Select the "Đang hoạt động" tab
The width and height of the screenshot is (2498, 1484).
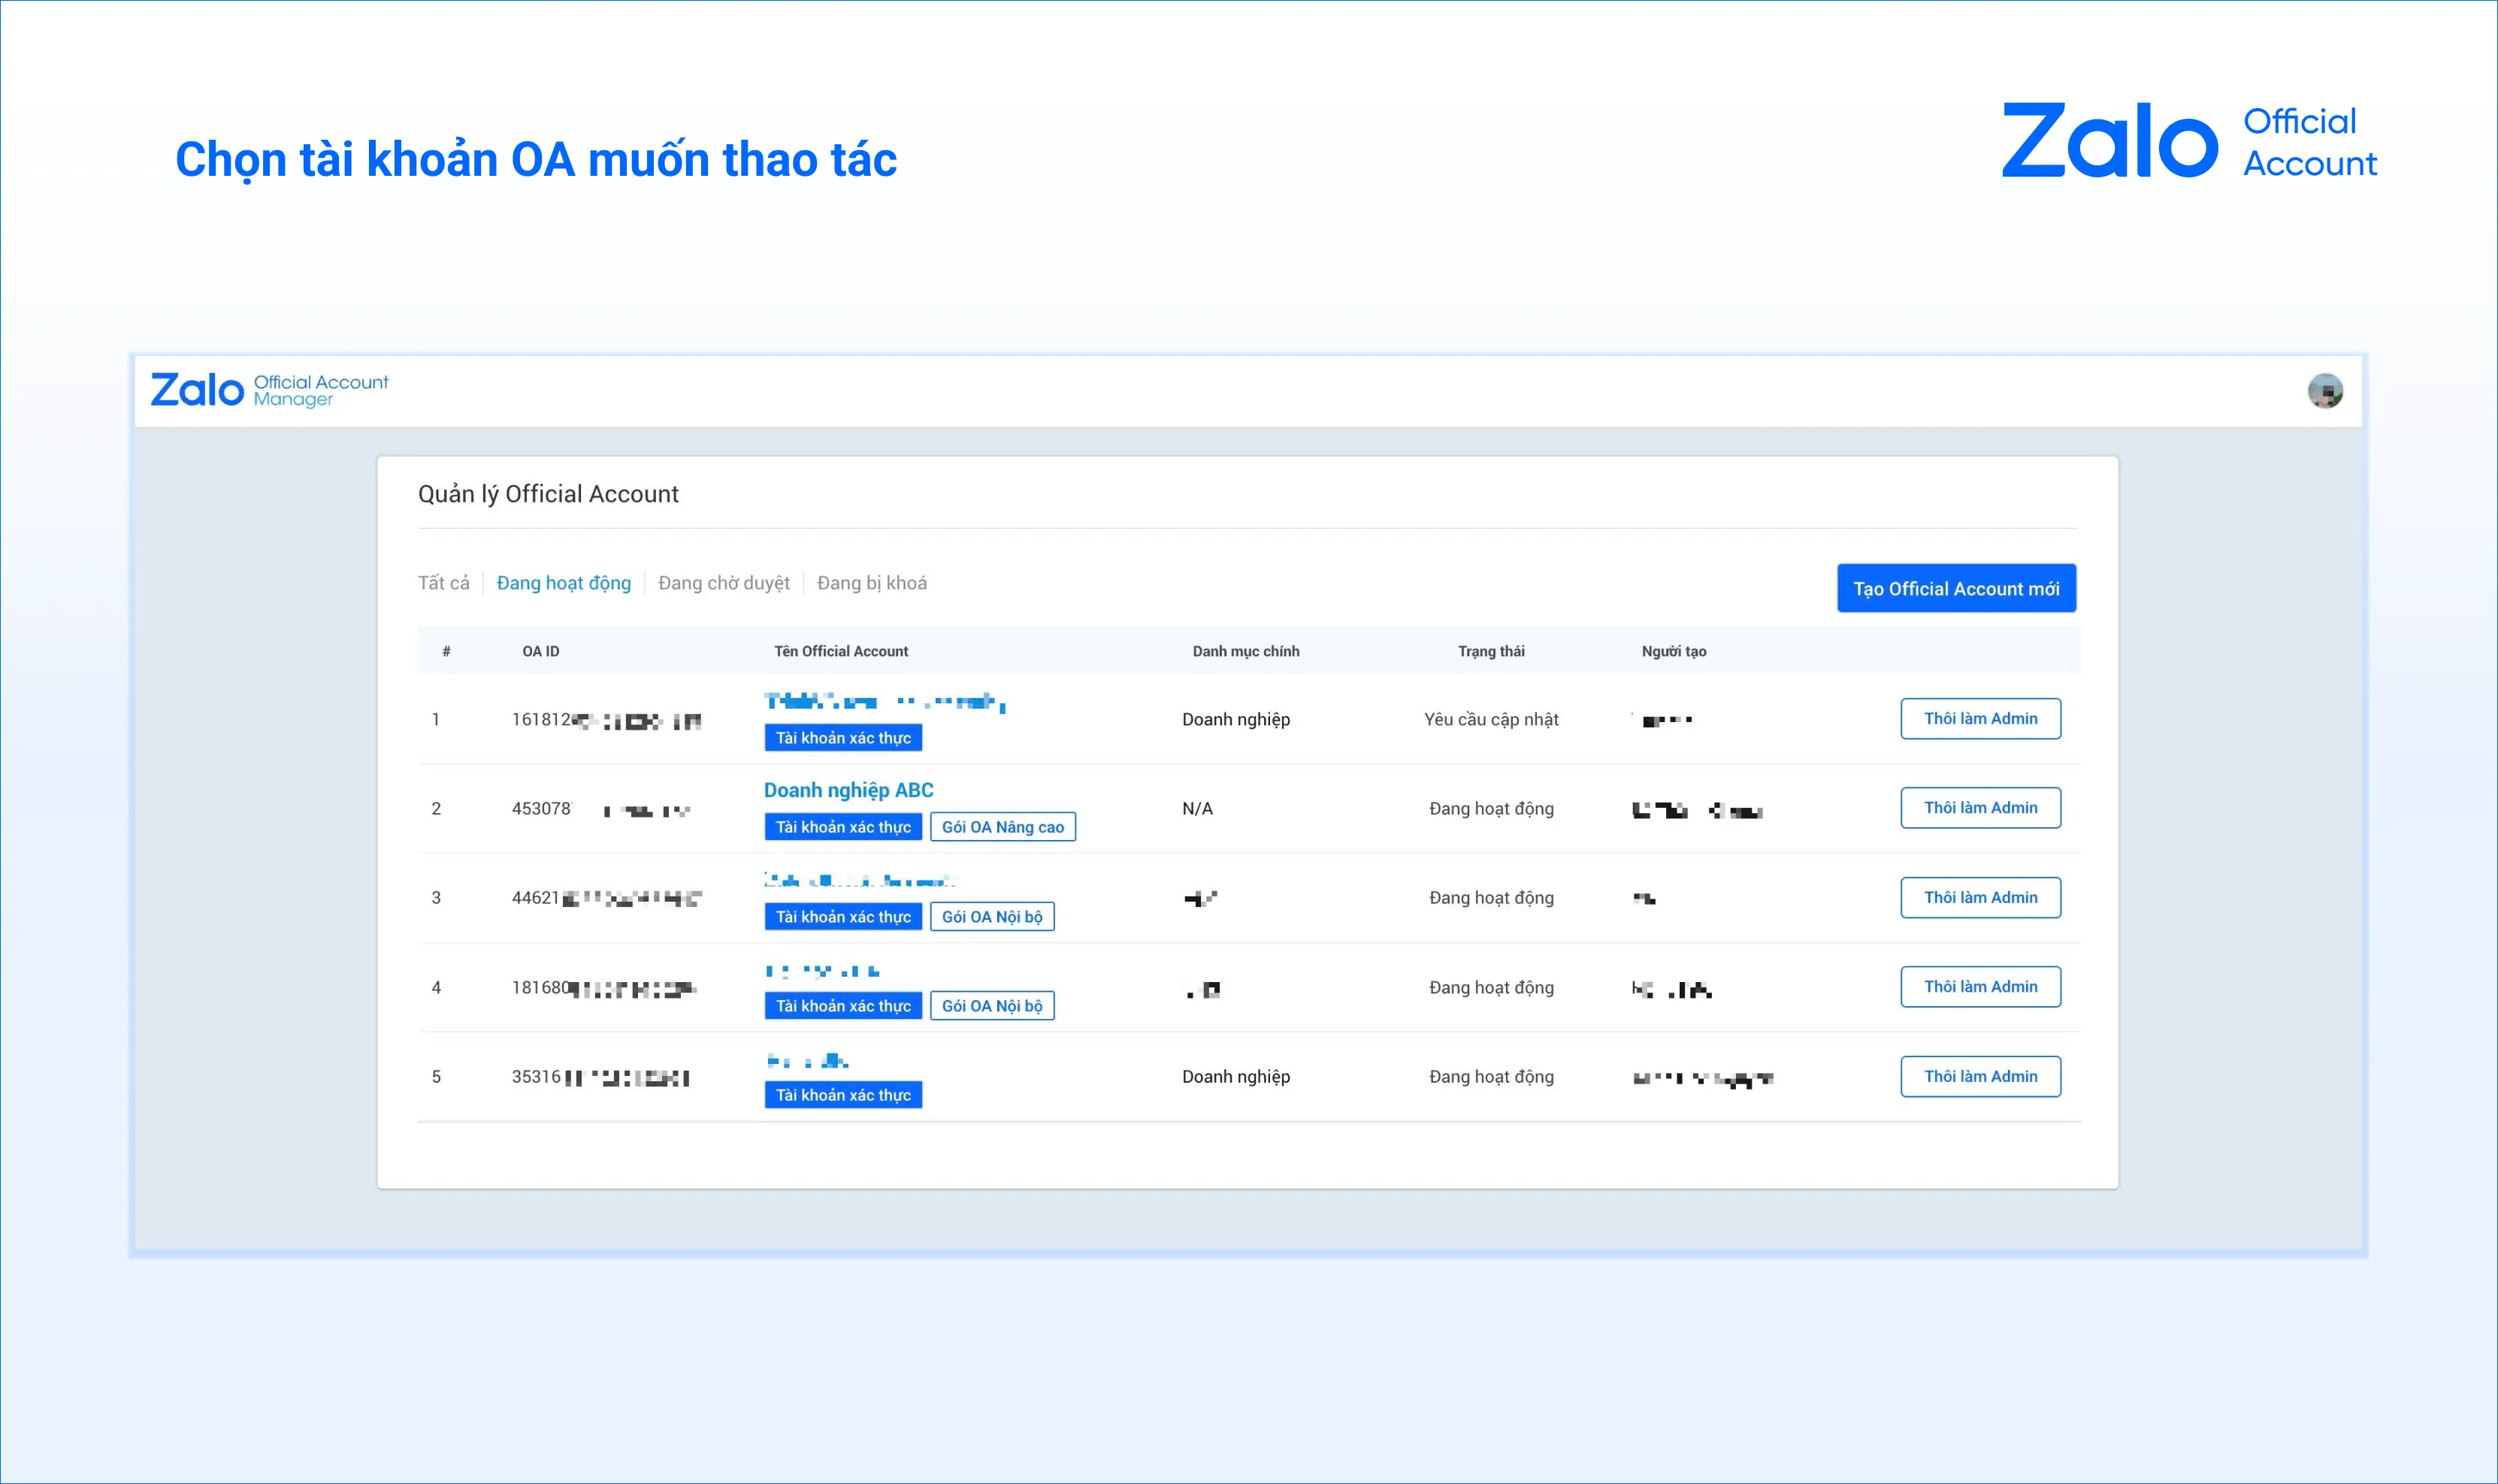pyautogui.click(x=564, y=583)
